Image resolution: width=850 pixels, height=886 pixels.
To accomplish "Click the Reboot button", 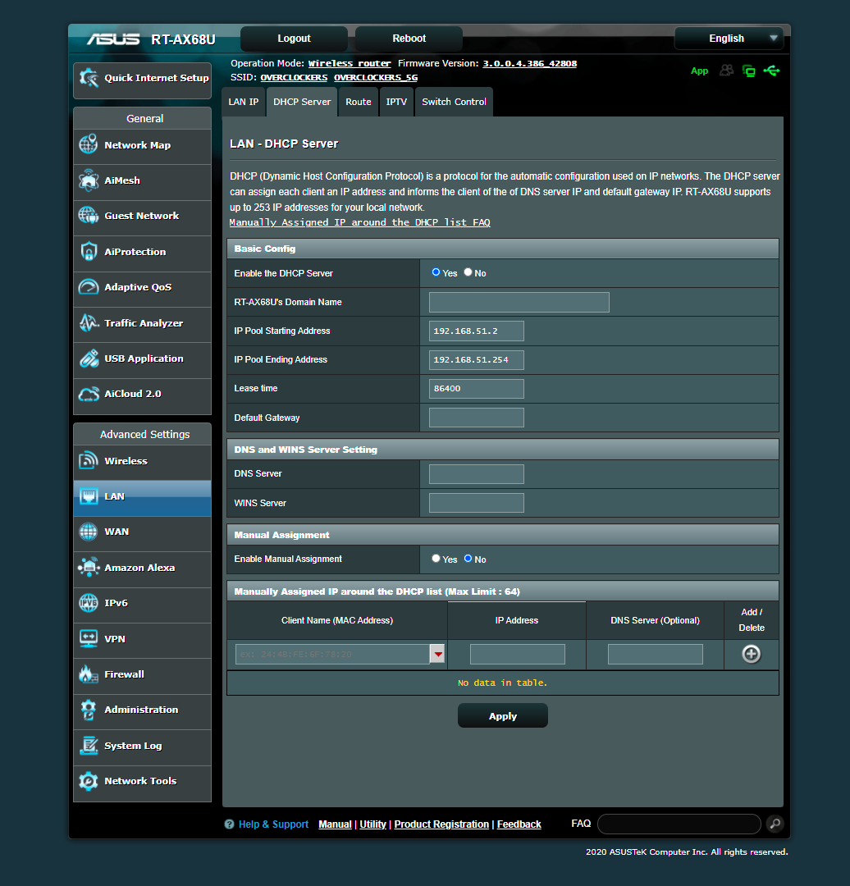I will coord(409,39).
